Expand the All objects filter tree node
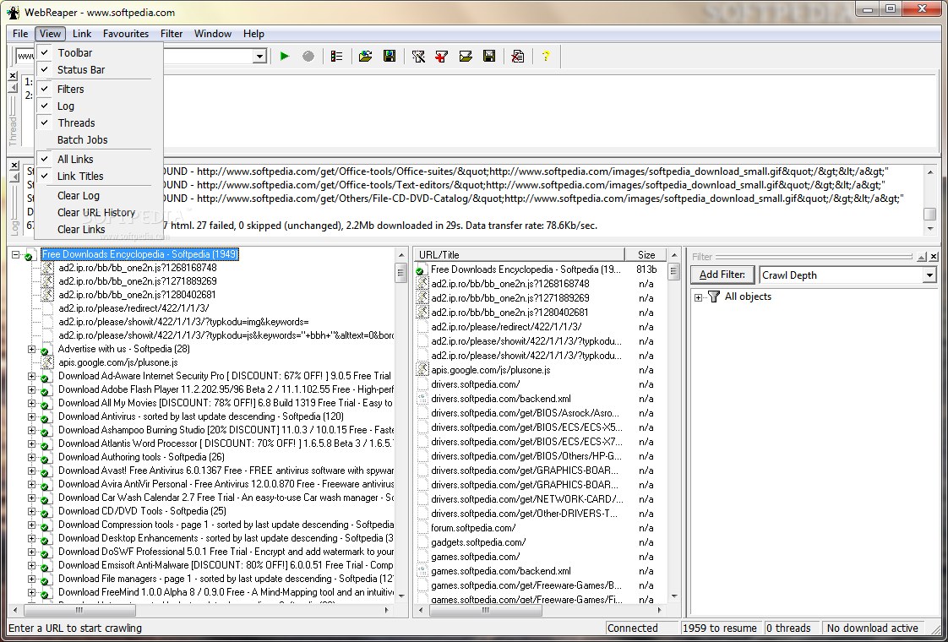This screenshot has width=948, height=642. coord(699,297)
